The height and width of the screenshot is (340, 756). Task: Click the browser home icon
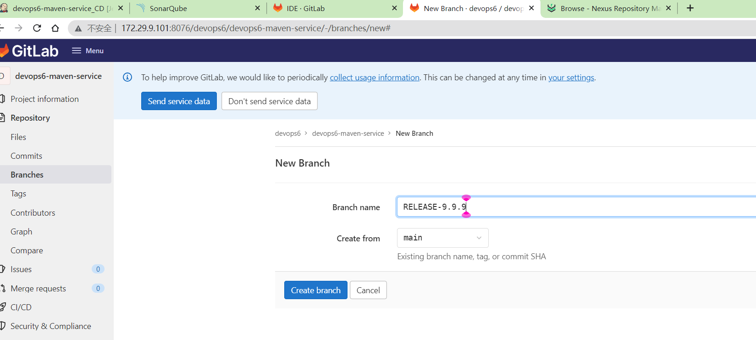55,28
